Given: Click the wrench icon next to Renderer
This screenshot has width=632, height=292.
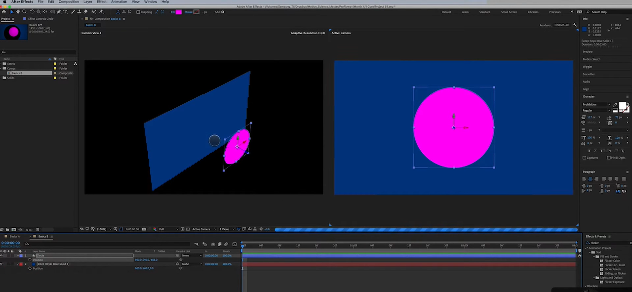Looking at the screenshot, I should 575,25.
